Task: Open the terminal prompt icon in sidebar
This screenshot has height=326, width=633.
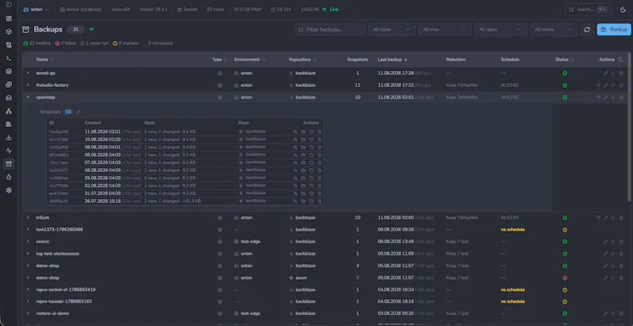Action: click(x=9, y=58)
